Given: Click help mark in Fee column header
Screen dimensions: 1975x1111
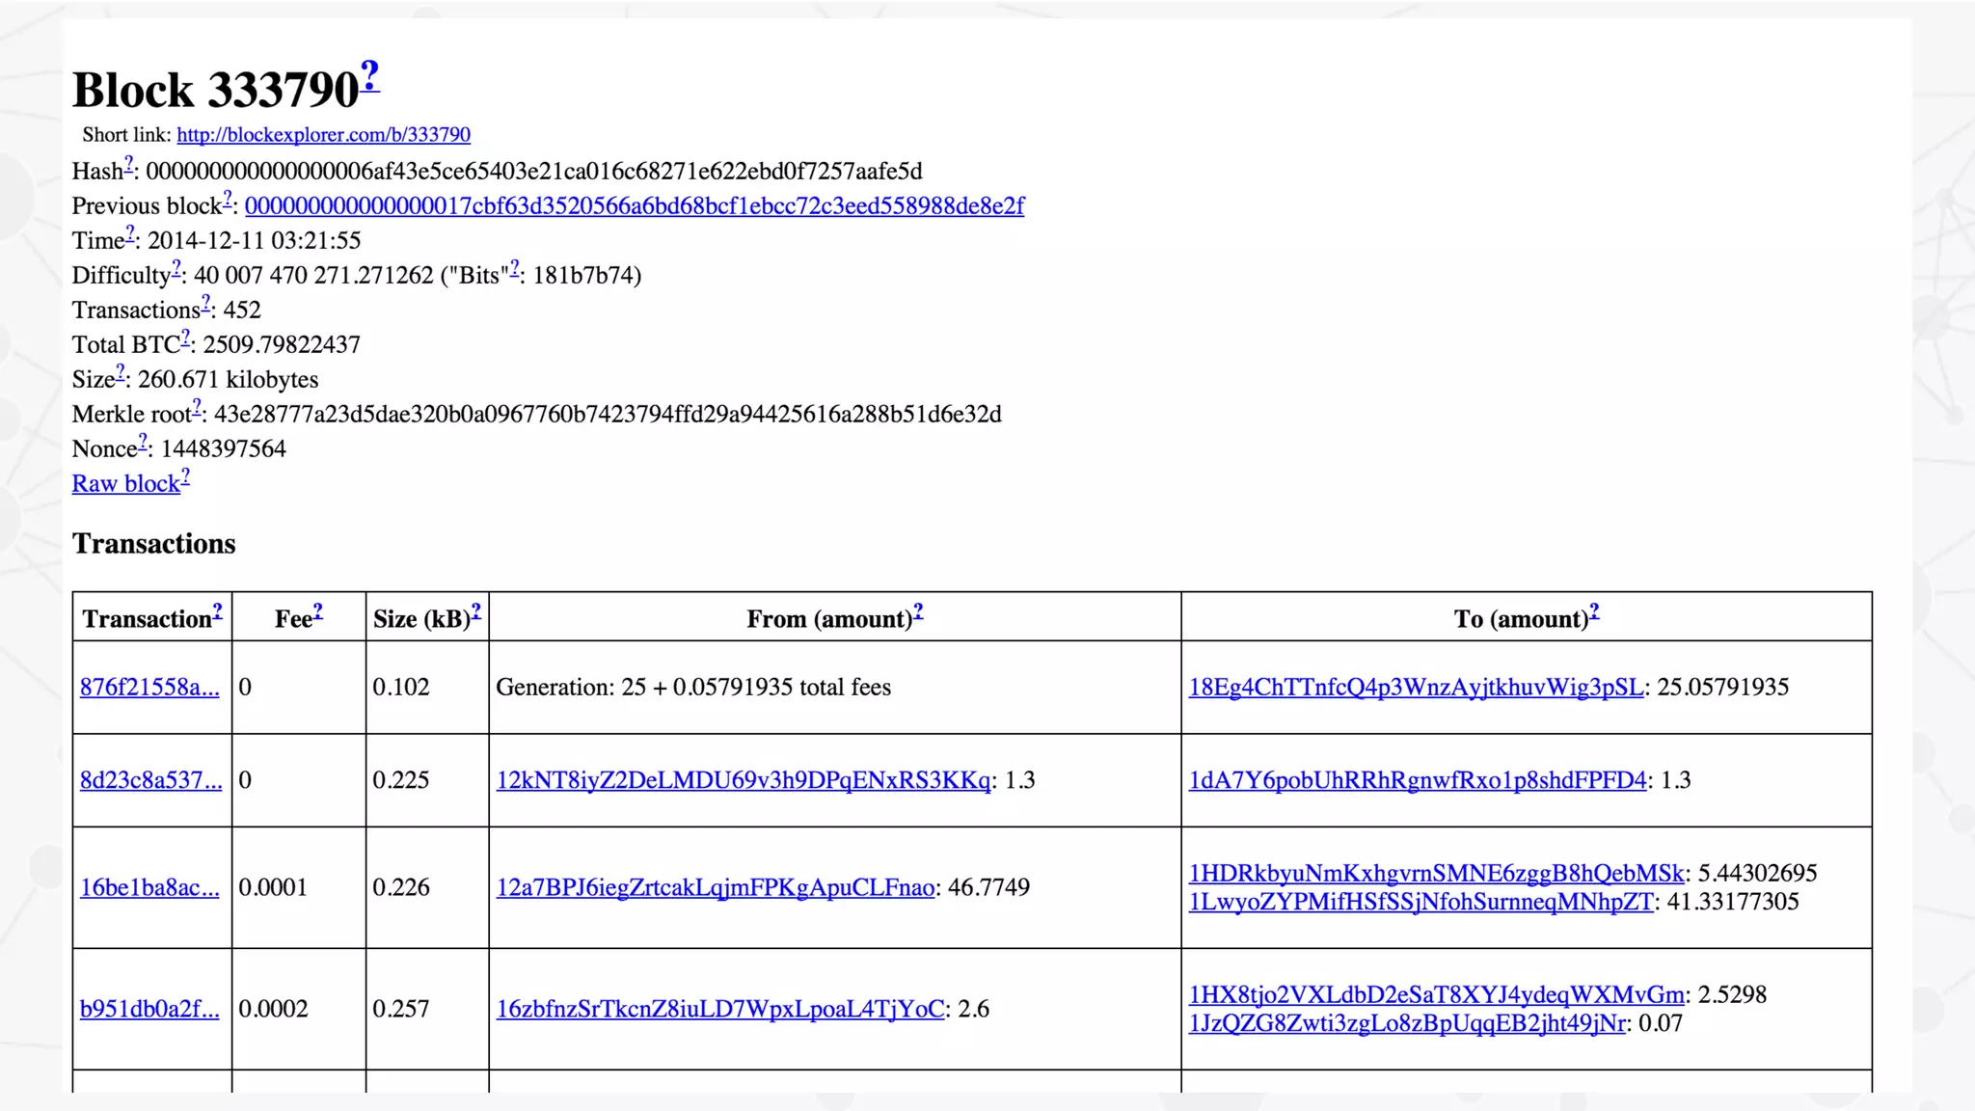Looking at the screenshot, I should click(318, 612).
